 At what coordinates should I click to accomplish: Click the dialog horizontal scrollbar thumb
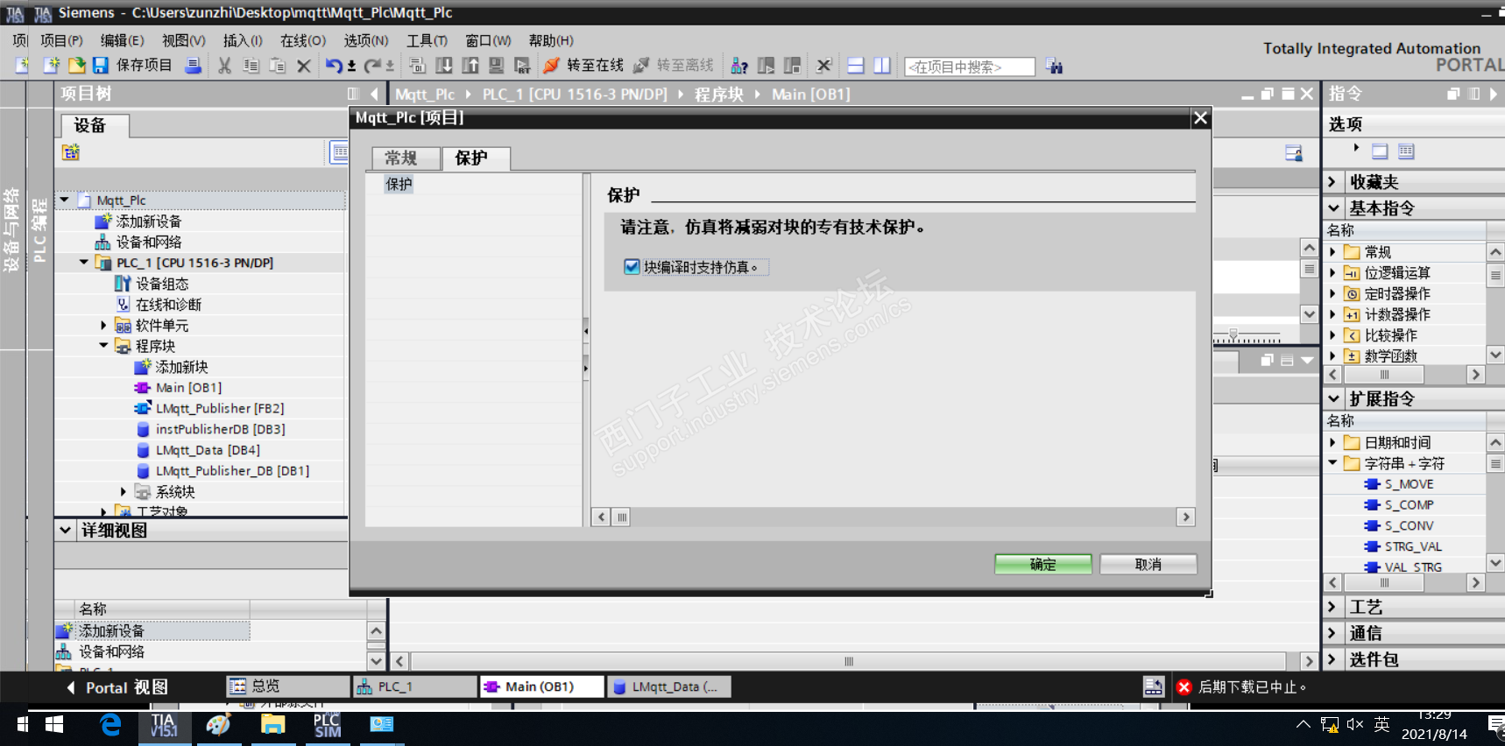tap(621, 517)
